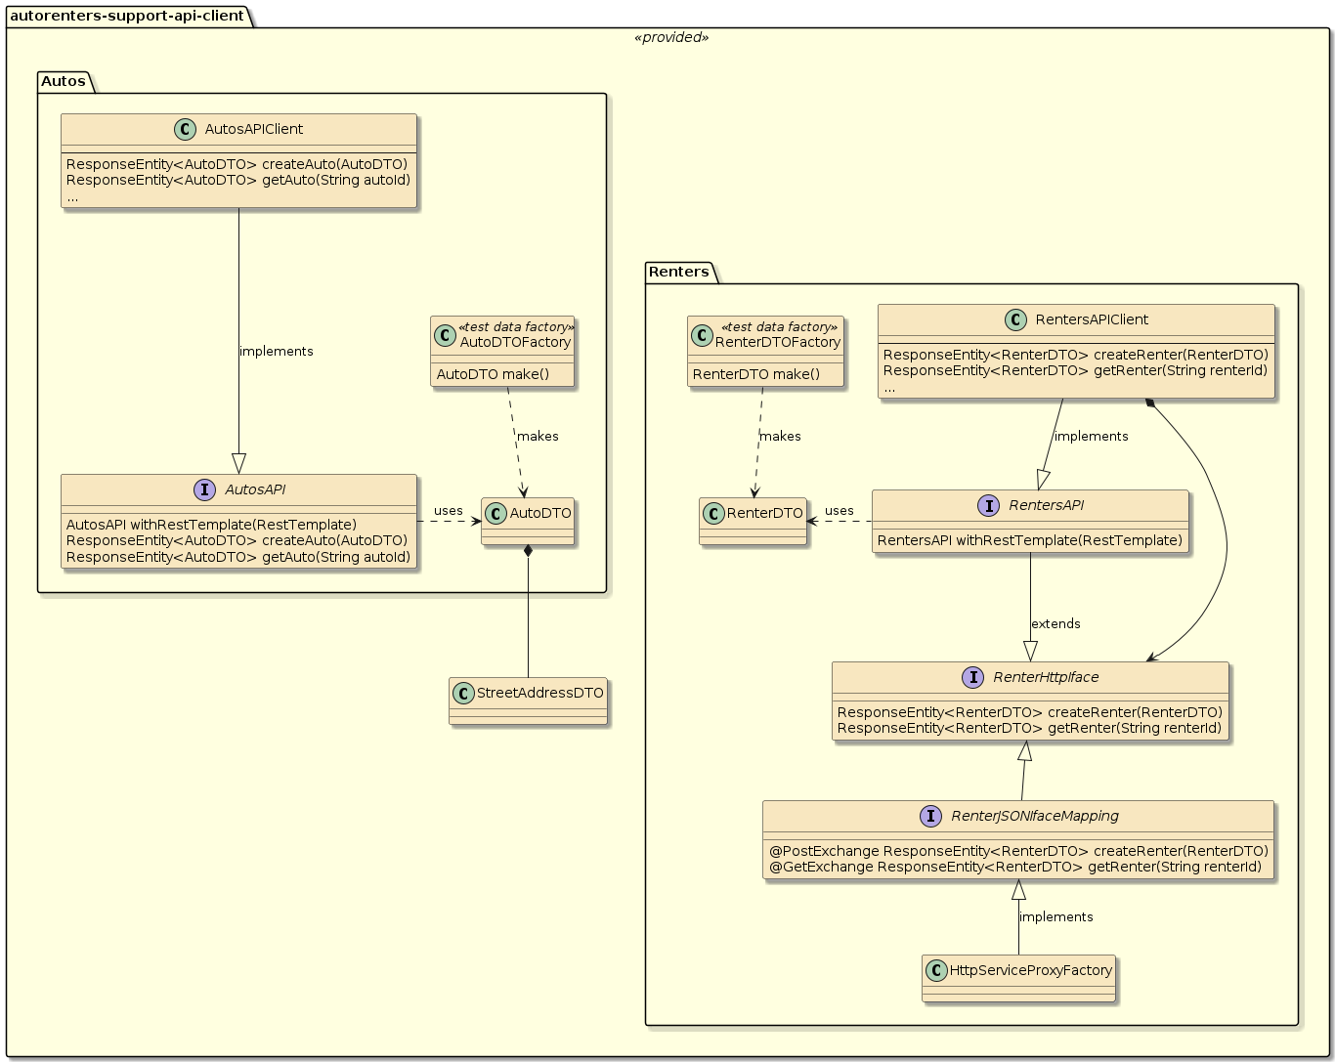Click the interface icon beside RentersAPI
Screen dimensions: 1335x1062
tap(987, 505)
